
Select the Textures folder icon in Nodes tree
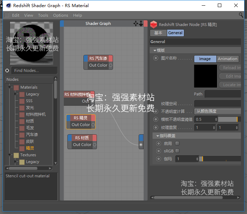(16, 155)
